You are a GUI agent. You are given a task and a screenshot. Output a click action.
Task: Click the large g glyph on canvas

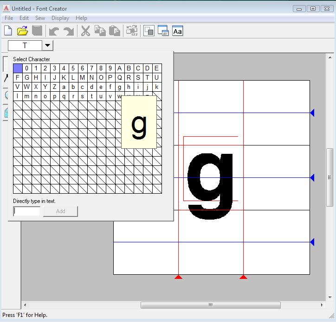[x=210, y=186]
